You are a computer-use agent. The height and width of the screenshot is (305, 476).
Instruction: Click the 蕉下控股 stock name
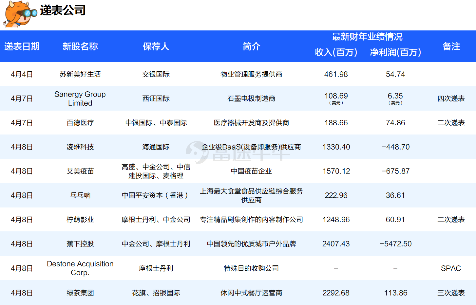tap(80, 244)
